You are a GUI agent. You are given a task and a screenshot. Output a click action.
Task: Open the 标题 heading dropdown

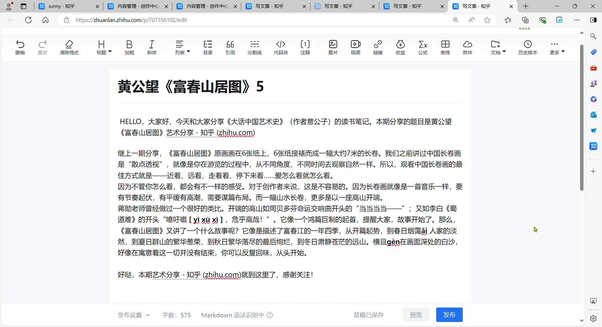[104, 48]
